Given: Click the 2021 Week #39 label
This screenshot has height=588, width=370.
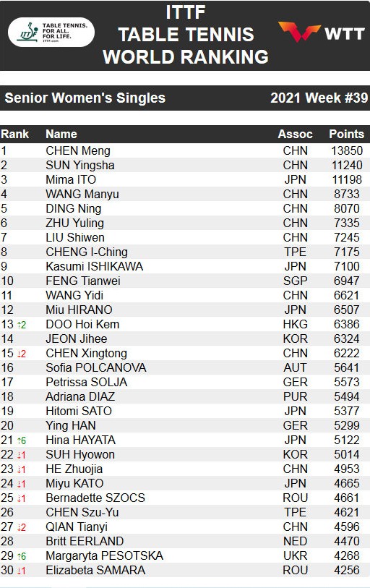Looking at the screenshot, I should (x=319, y=98).
